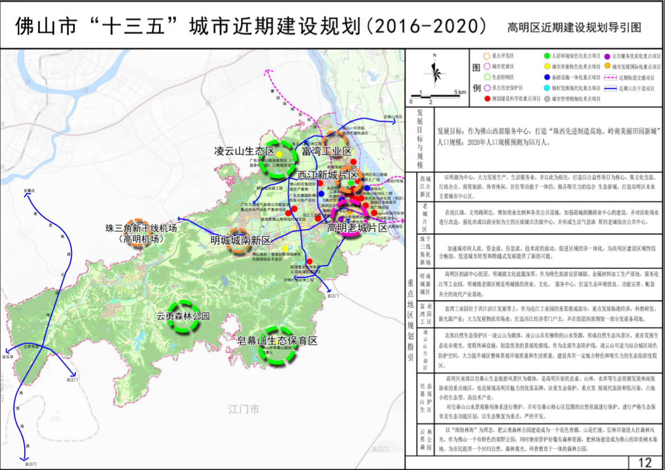Click the red 规划建设科学化重点项目 legend dot
665x470 pixels.
click(x=486, y=98)
